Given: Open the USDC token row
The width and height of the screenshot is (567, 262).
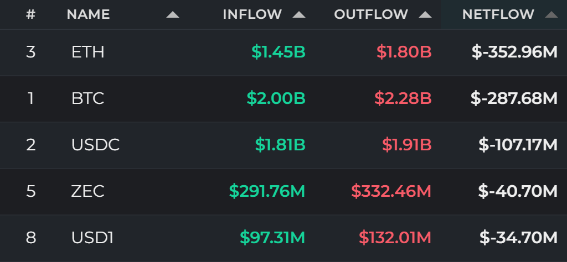Looking at the screenshot, I should pyautogui.click(x=283, y=145).
